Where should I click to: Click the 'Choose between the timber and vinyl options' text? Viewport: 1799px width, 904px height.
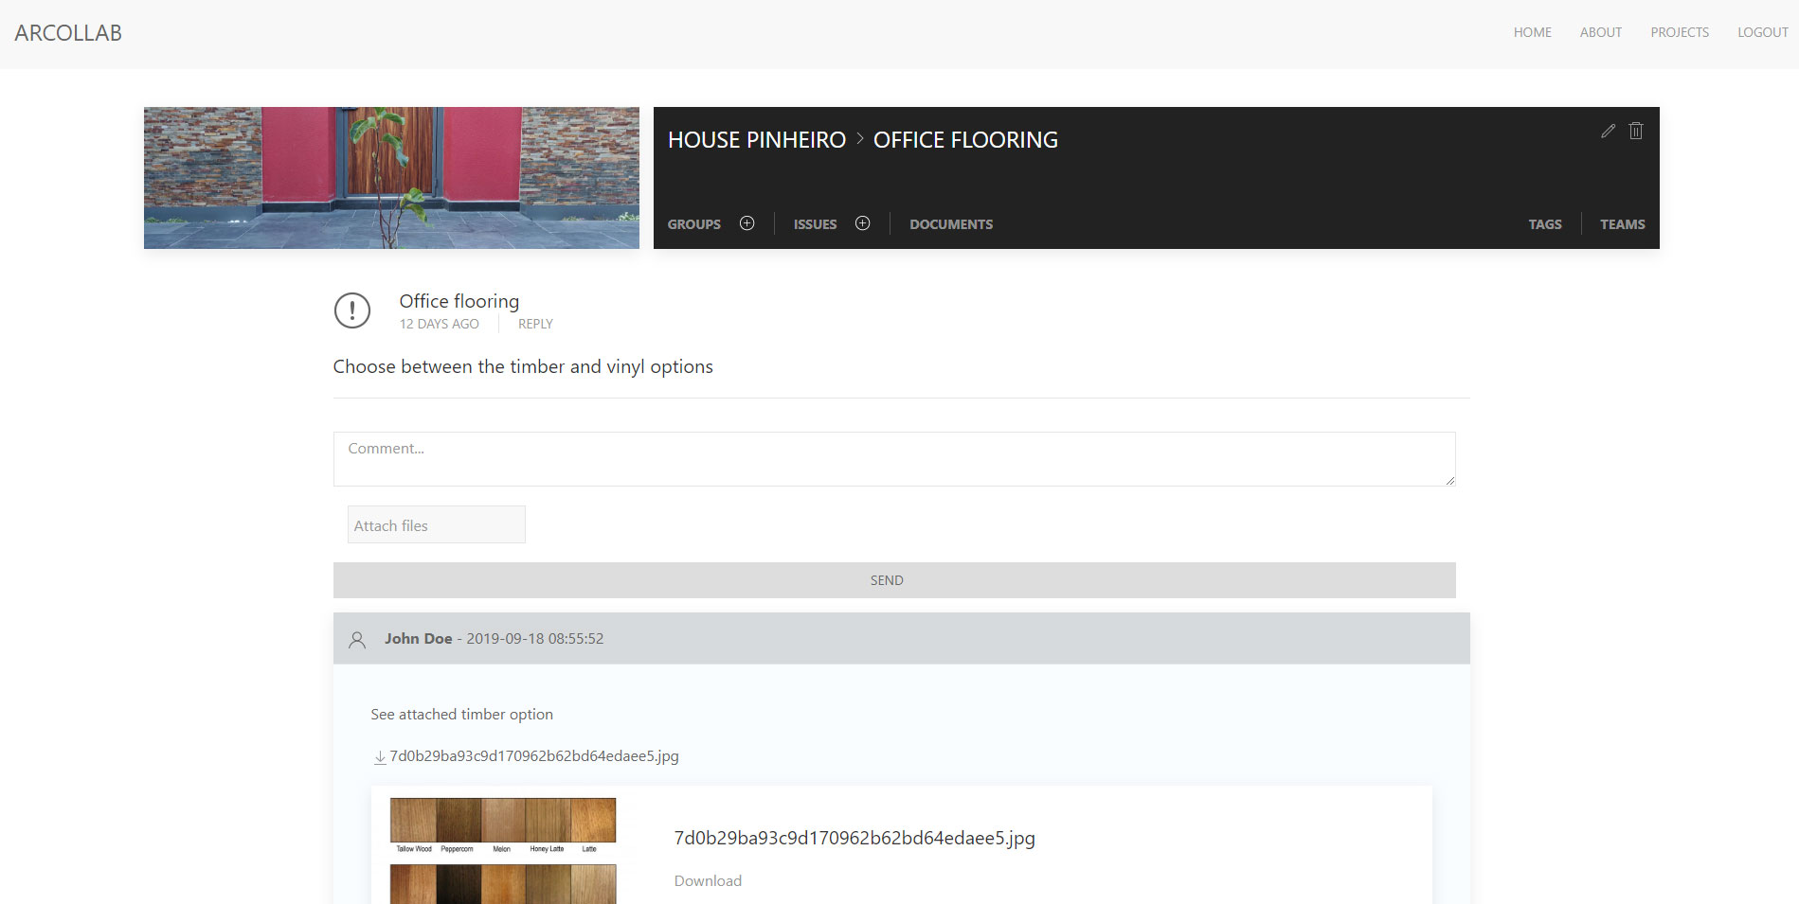523,367
